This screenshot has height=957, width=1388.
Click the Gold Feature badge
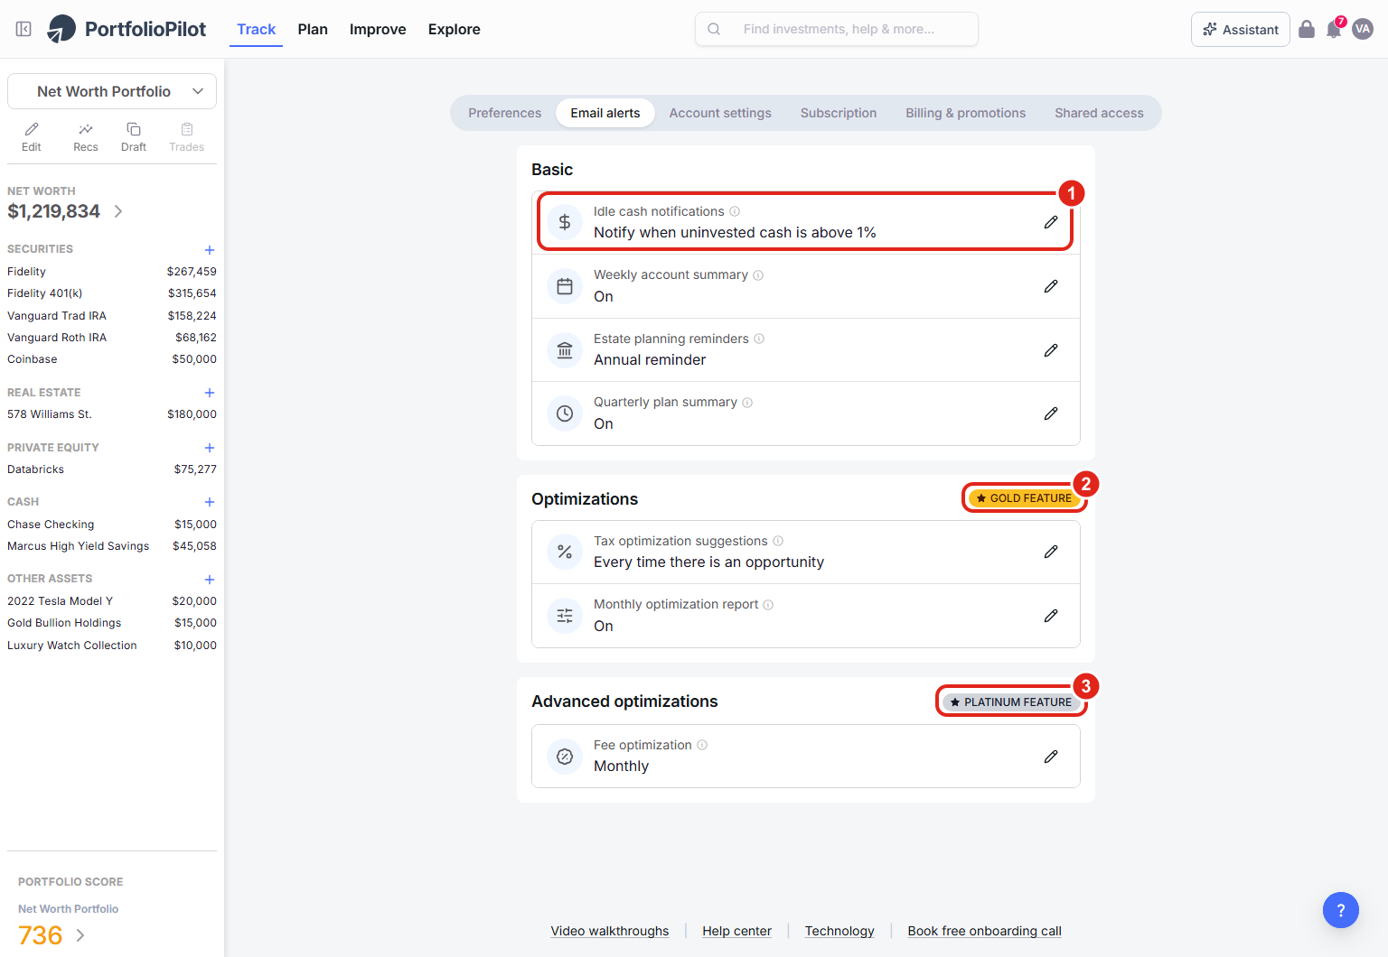[x=1024, y=498]
